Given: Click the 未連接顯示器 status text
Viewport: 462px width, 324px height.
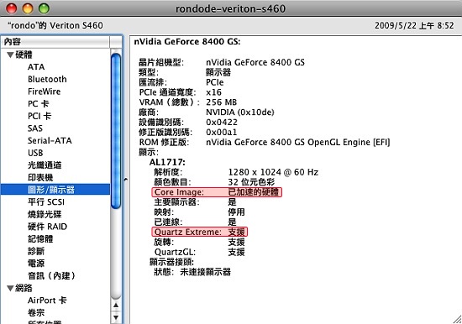Looking at the screenshot, I should (x=205, y=272).
